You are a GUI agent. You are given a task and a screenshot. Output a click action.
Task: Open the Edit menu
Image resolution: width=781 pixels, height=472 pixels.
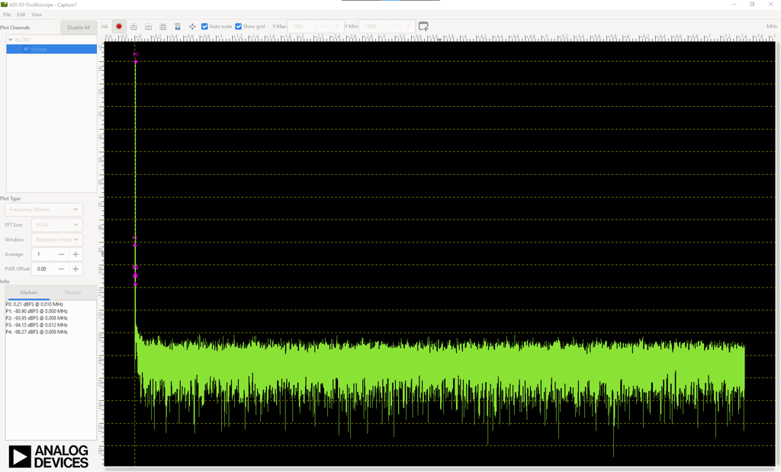[21, 14]
